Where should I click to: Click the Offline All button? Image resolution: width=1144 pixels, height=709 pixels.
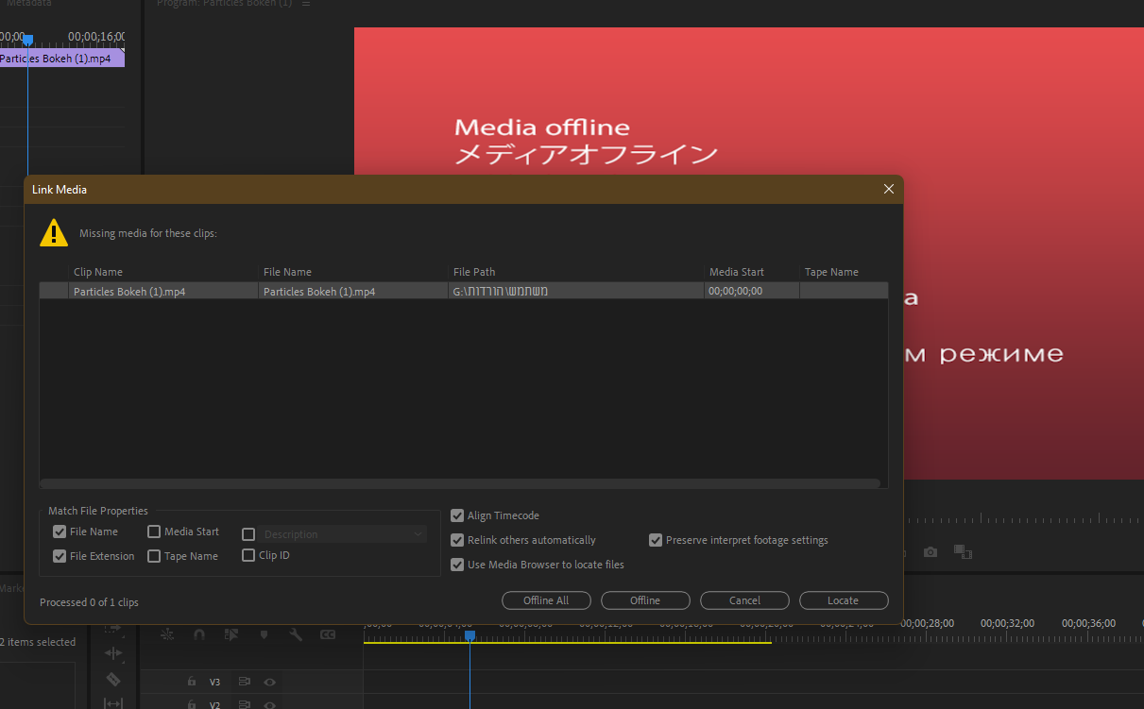pos(546,600)
